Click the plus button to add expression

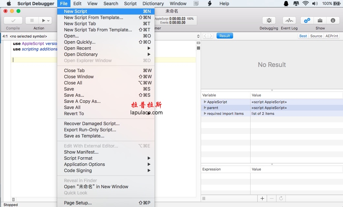coord(262,199)
